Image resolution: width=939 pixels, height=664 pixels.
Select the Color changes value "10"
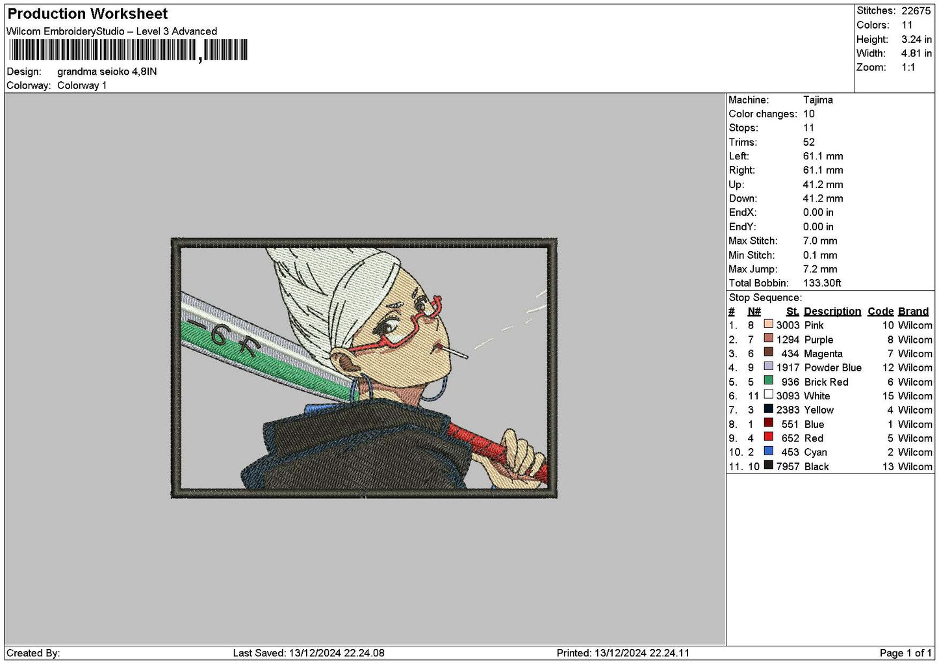[x=809, y=114]
